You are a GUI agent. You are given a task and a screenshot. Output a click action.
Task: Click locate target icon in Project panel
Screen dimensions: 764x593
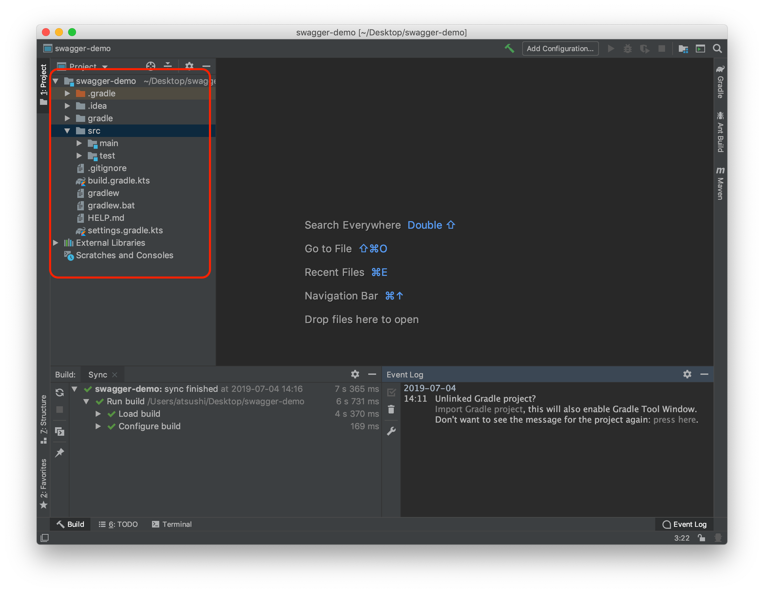[x=151, y=66]
